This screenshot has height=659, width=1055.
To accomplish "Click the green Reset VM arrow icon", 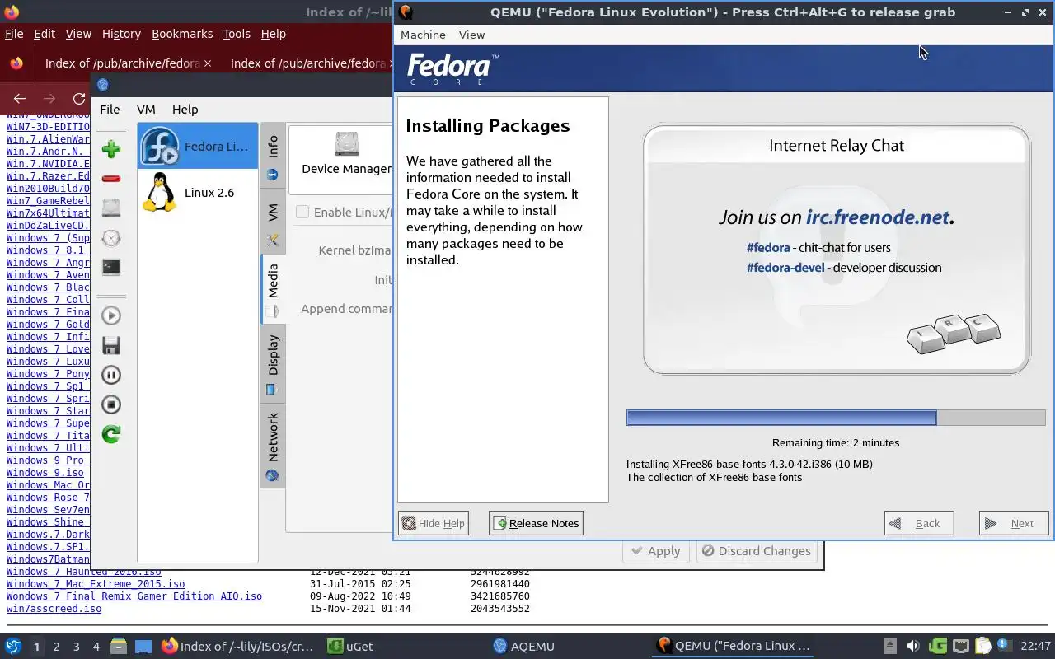I will coord(111,434).
